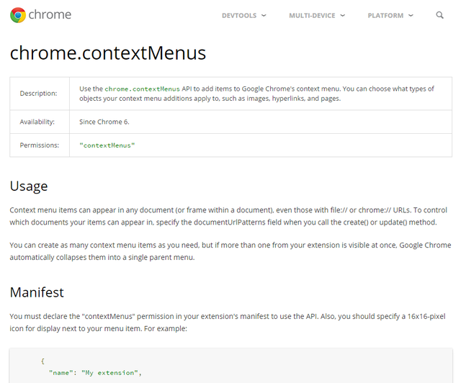
Task: Click the opening brace in code block
Action: [x=42, y=361]
